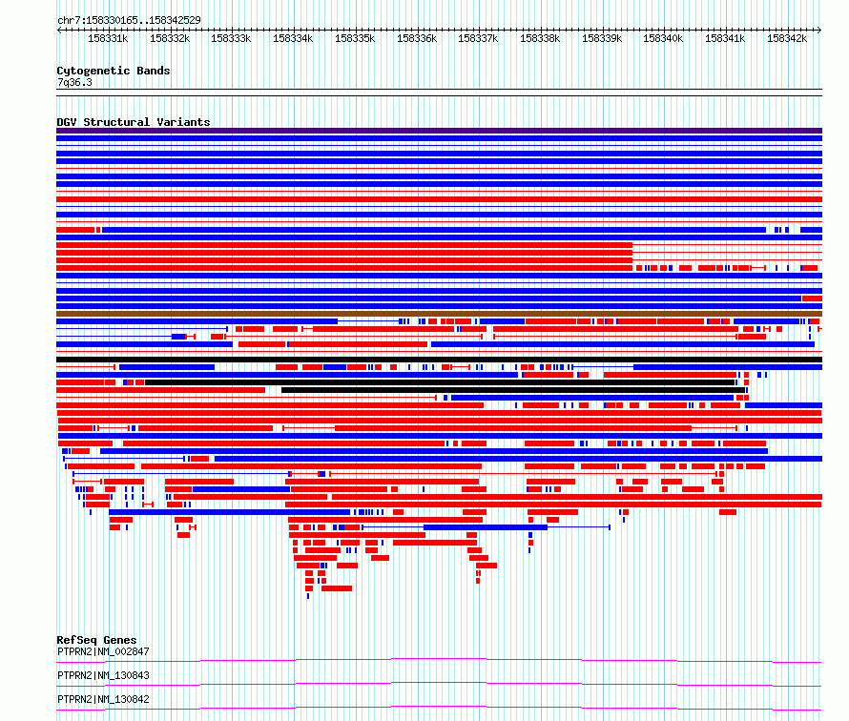Select the 7q36.3 band label
Screen dimensions: 849x721
click(74, 82)
